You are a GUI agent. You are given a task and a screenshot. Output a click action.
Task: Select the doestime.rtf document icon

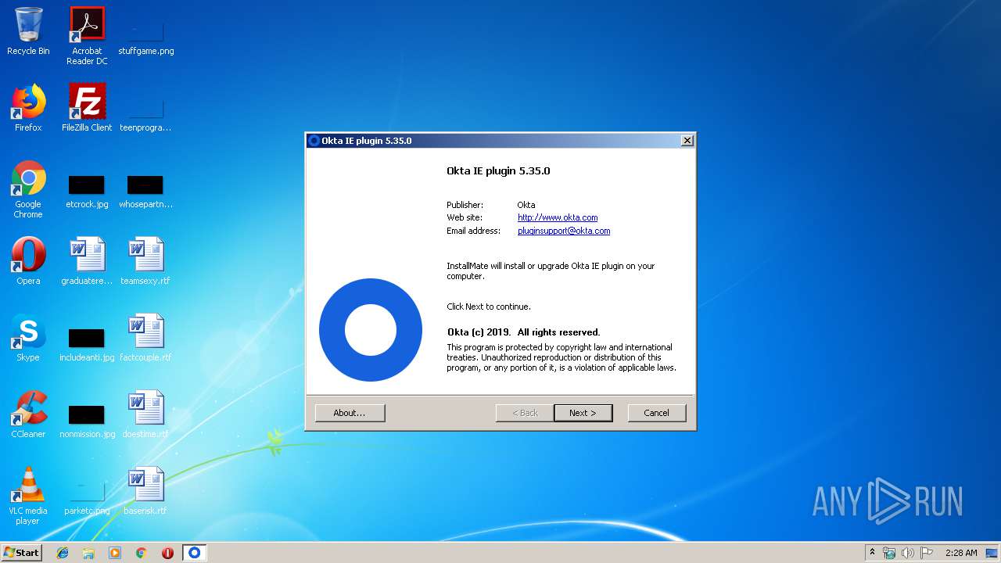[145, 414]
